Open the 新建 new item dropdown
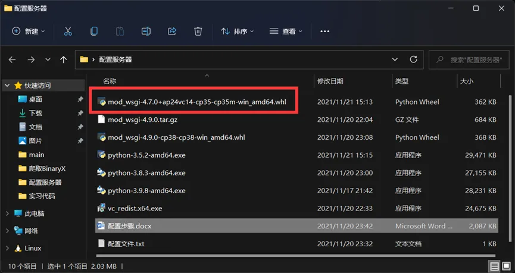515x273 pixels. 28,31
